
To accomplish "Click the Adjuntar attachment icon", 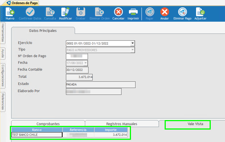I will click(x=200, y=12).
